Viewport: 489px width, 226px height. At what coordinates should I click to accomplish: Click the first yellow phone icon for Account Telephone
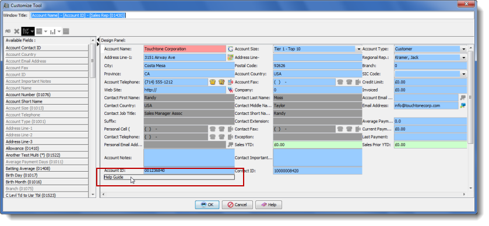pos(213,82)
